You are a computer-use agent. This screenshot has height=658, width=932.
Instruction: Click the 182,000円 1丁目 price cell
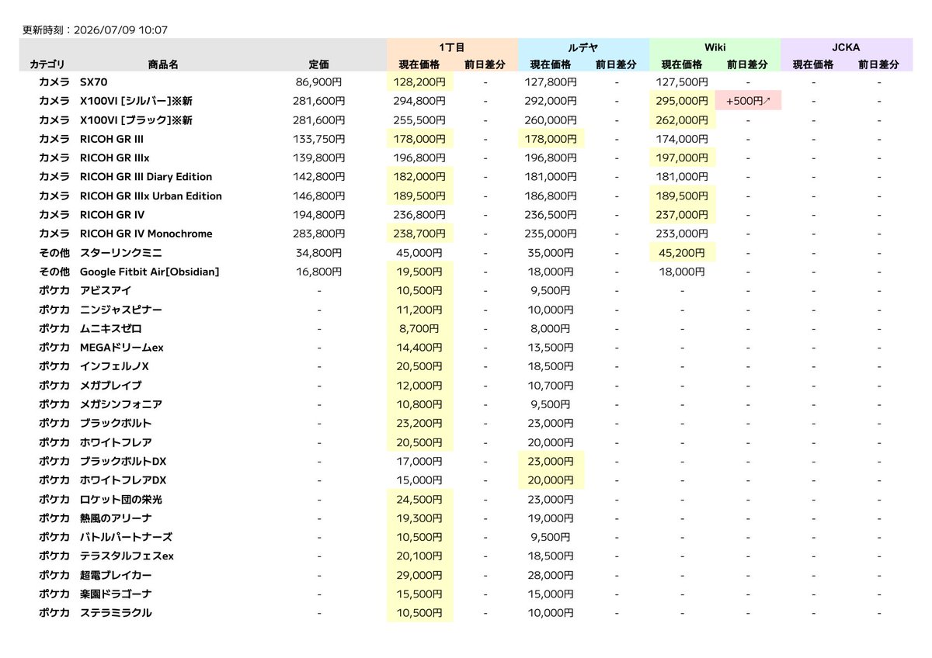click(x=420, y=177)
